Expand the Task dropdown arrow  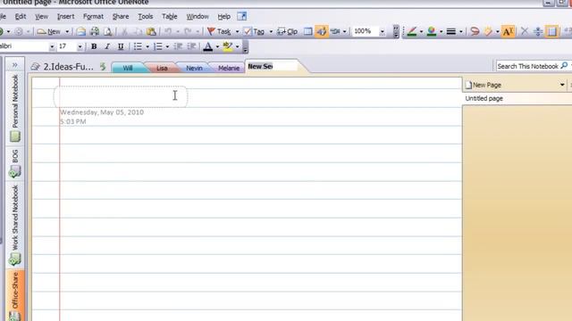(237, 32)
